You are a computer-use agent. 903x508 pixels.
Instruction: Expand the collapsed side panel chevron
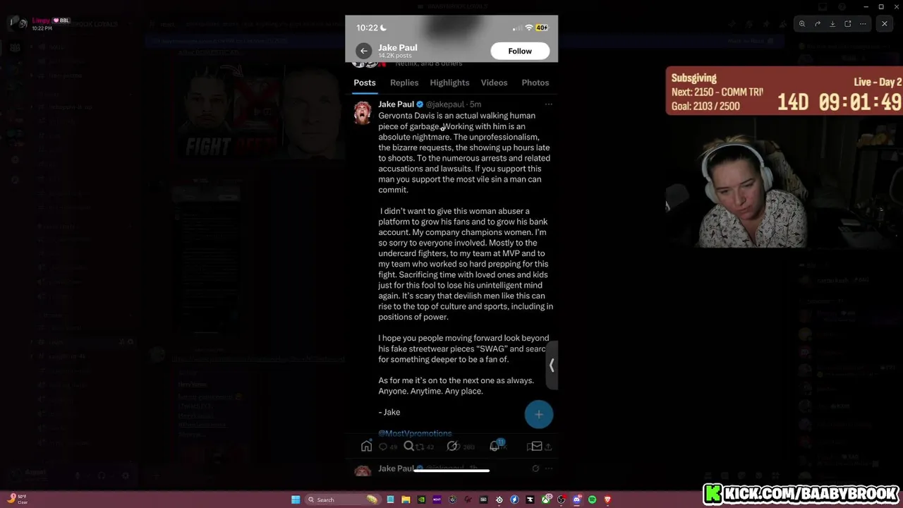coord(552,365)
